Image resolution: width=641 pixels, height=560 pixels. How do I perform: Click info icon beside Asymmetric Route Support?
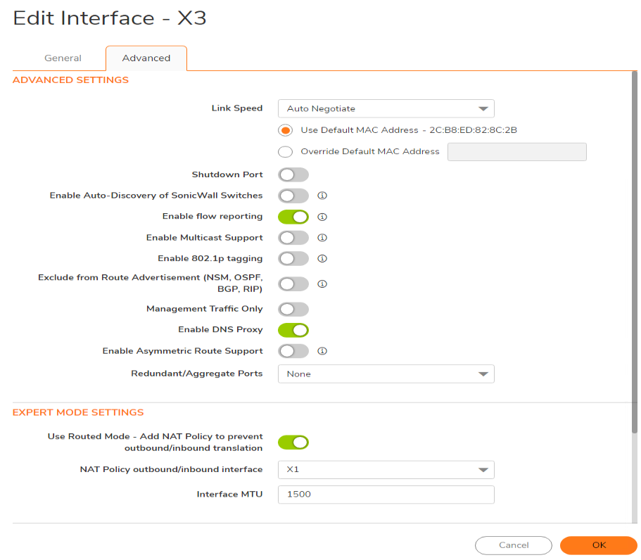point(322,351)
